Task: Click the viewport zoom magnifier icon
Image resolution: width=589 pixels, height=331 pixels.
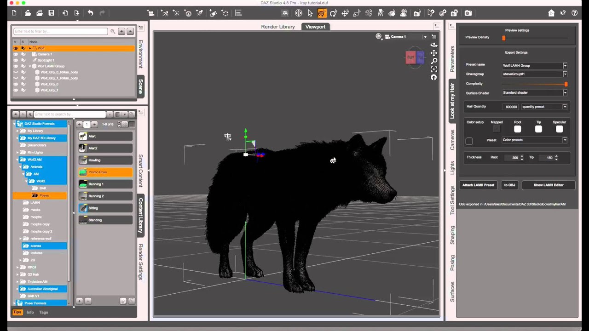Action: (433, 61)
